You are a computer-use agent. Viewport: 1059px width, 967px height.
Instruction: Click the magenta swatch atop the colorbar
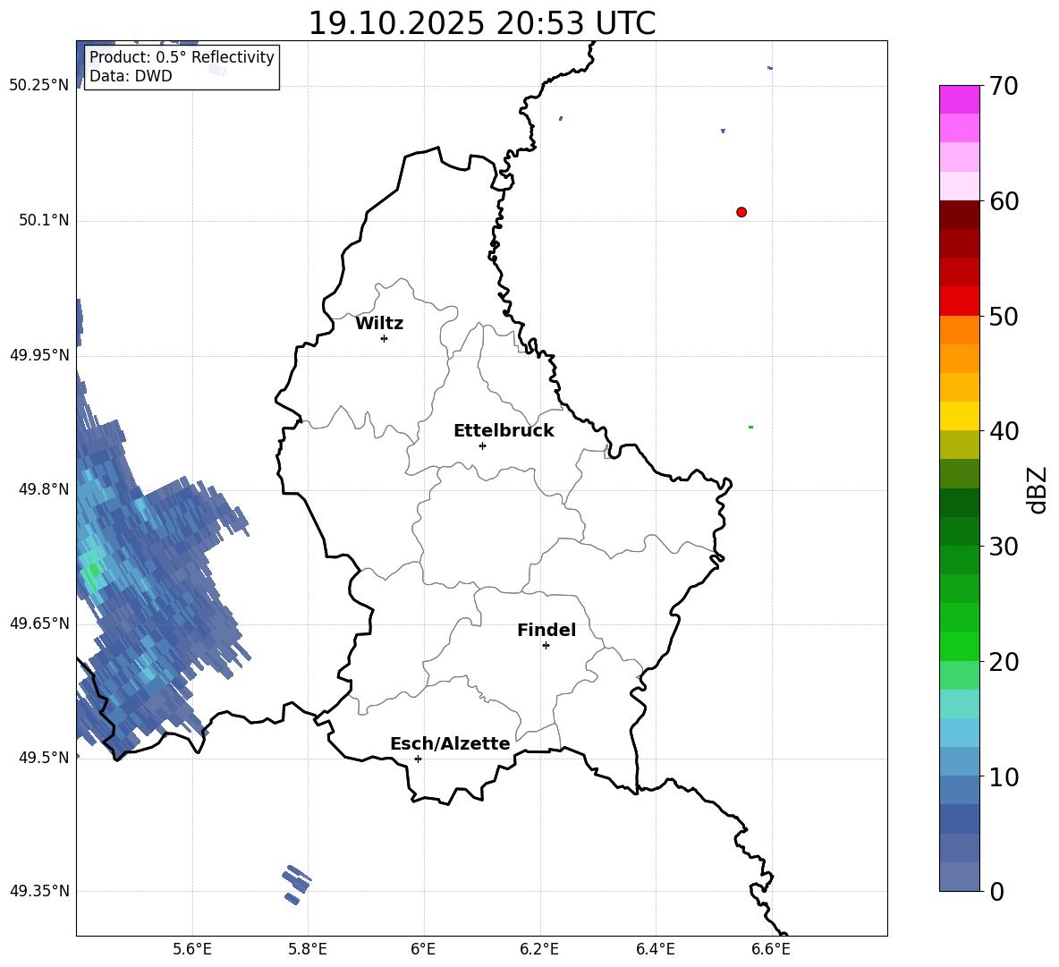click(x=959, y=99)
